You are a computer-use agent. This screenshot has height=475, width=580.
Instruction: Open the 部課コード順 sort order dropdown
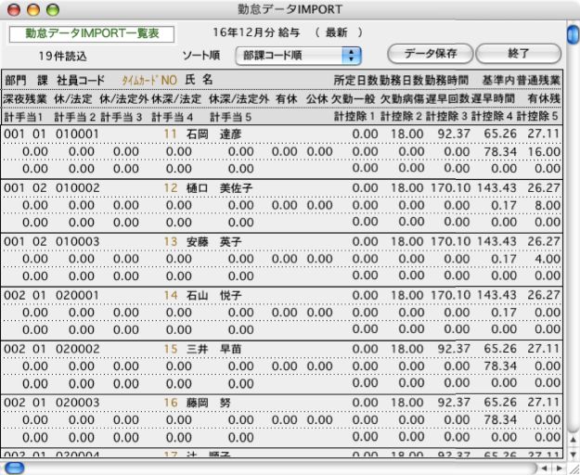point(297,56)
